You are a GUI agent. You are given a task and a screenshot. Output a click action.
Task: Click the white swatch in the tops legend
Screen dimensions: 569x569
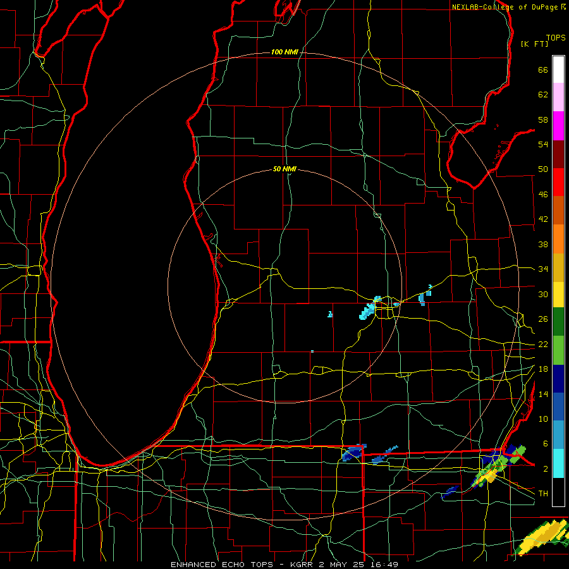[558, 70]
